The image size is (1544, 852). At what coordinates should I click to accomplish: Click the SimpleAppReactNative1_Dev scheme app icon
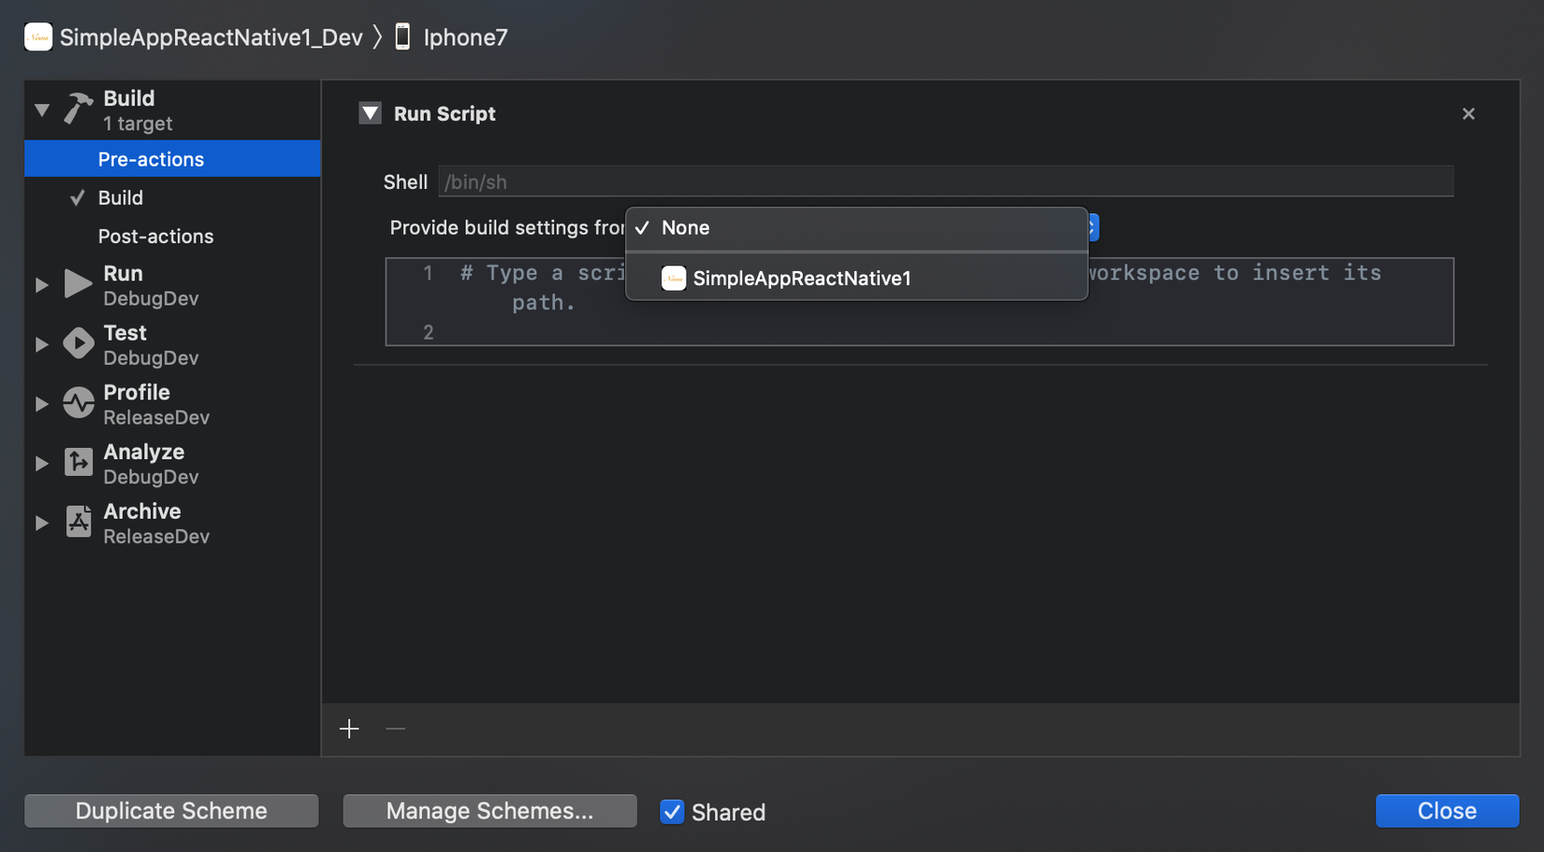[x=38, y=37]
